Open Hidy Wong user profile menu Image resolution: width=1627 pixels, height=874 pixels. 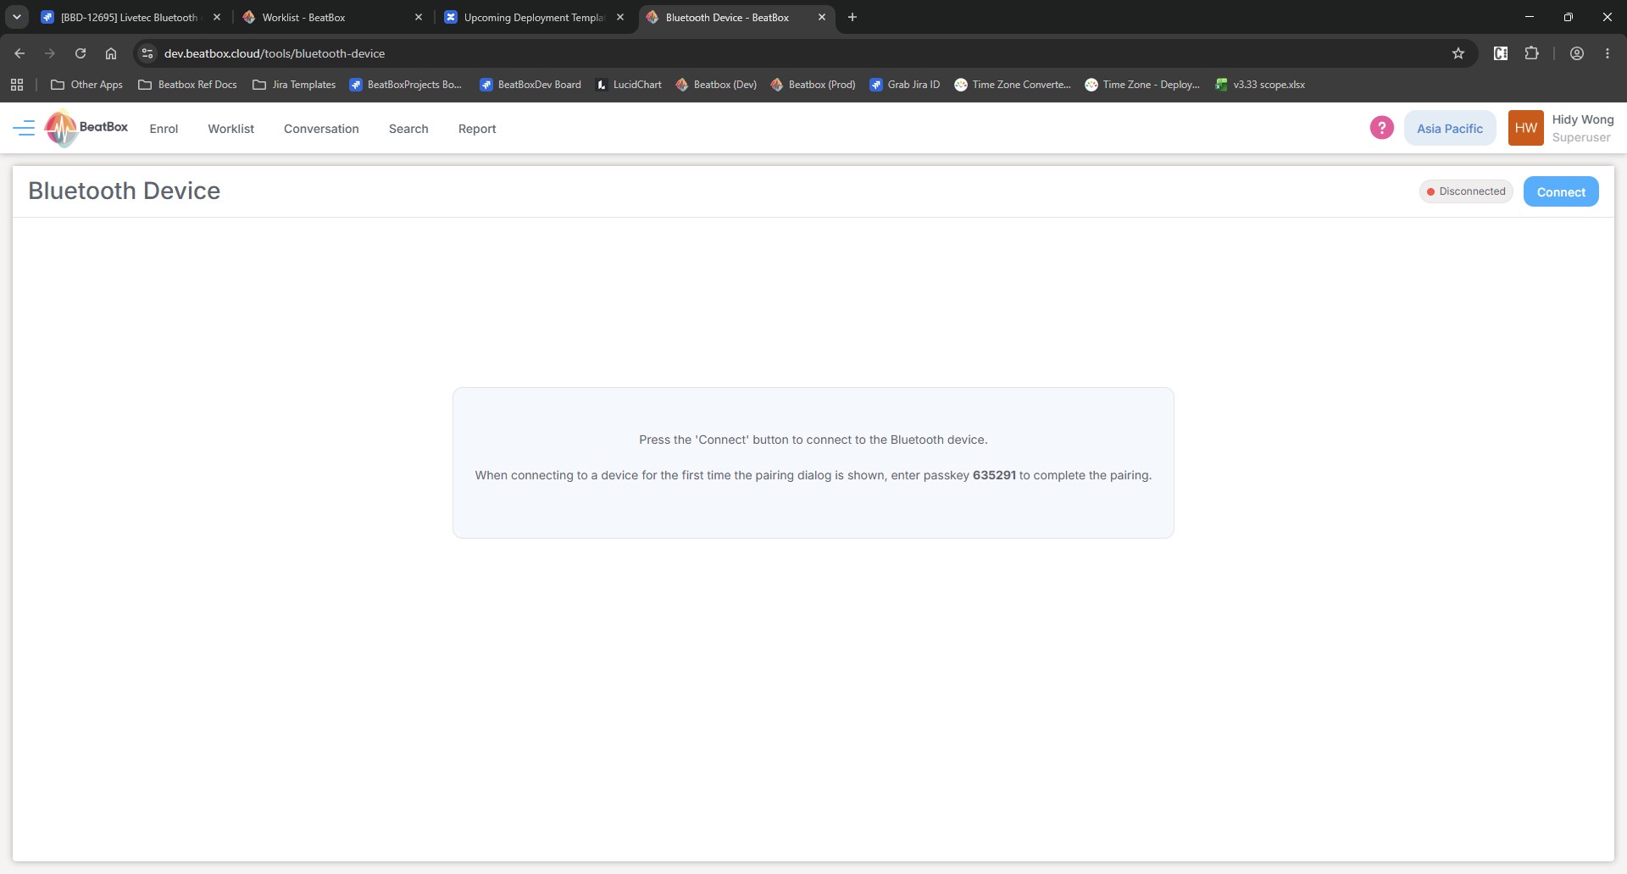(1582, 128)
